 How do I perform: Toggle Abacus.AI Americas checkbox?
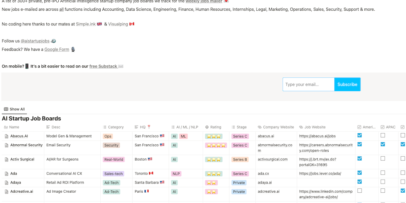coord(359,135)
